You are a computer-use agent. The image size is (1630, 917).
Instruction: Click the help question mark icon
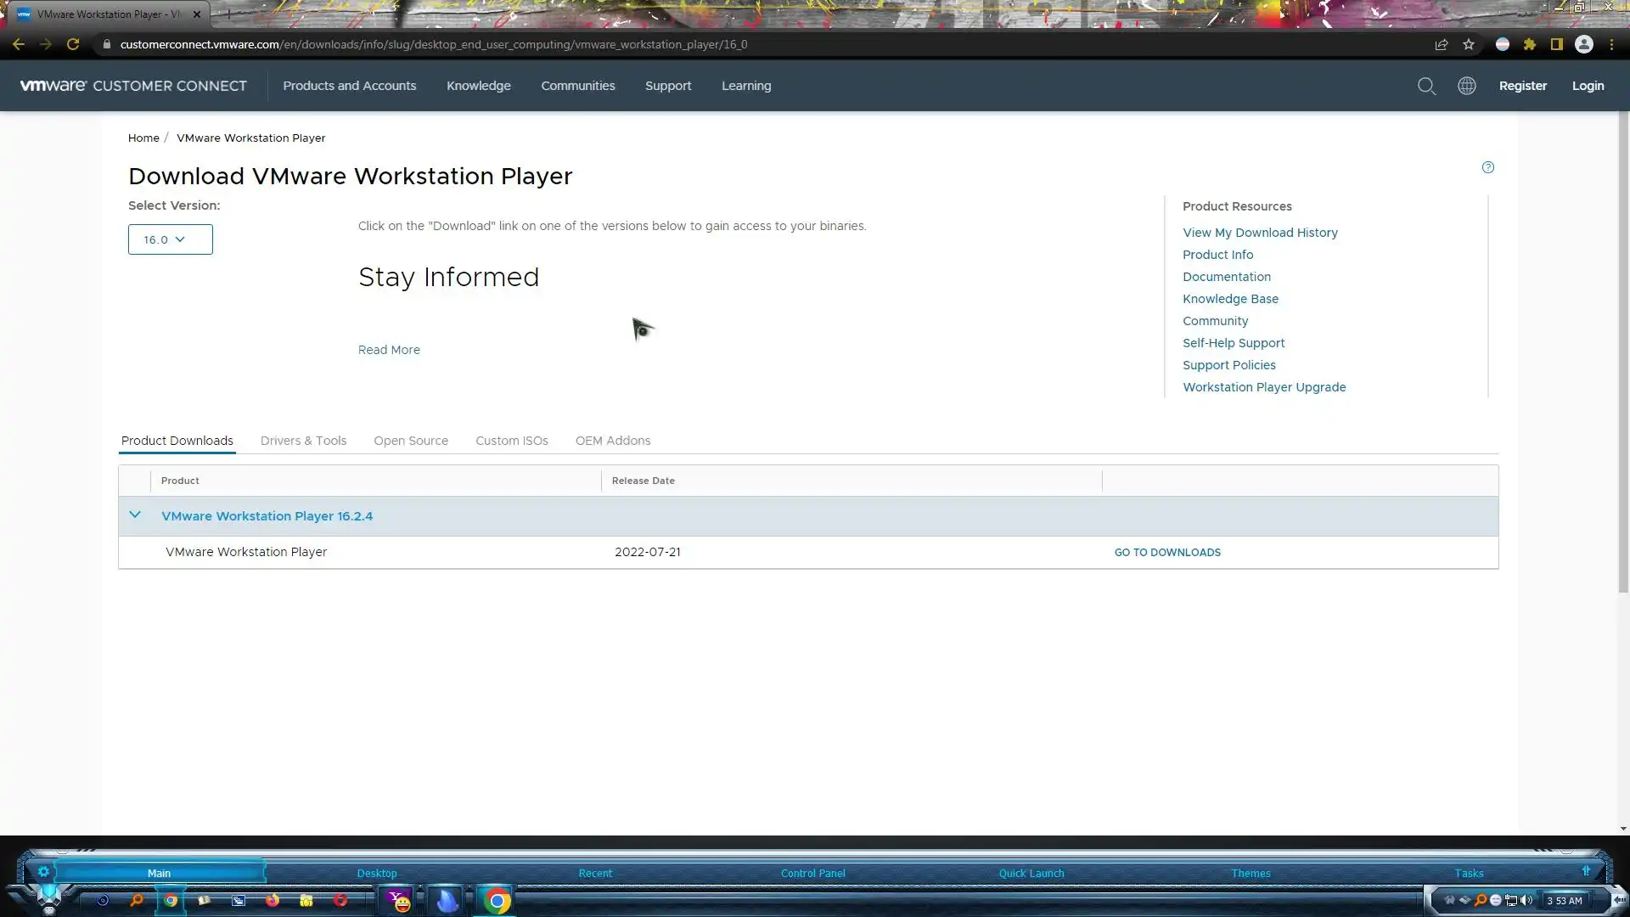point(1487,167)
